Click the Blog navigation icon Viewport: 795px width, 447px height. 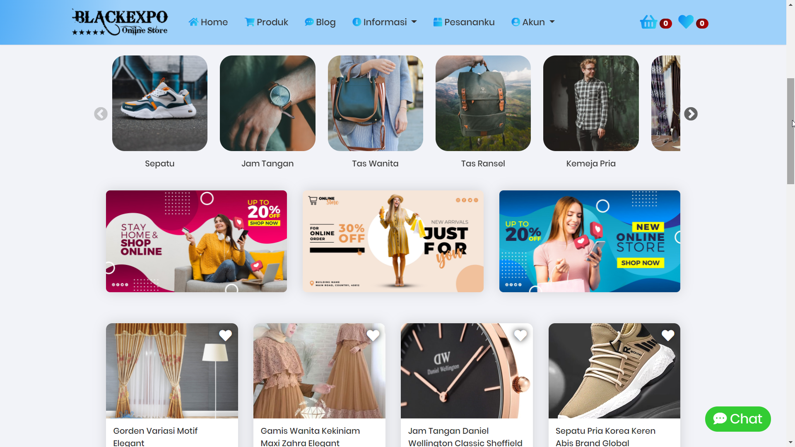click(x=308, y=22)
